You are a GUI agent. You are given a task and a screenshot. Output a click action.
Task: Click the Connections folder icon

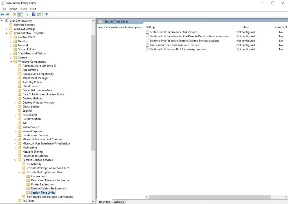pos(28,176)
